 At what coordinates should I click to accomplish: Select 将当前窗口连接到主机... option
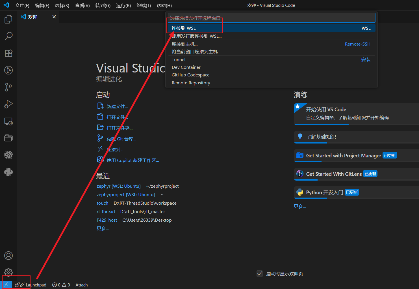(271, 52)
